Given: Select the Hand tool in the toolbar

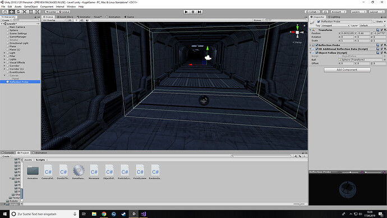Looking at the screenshot, I should click(5, 12).
